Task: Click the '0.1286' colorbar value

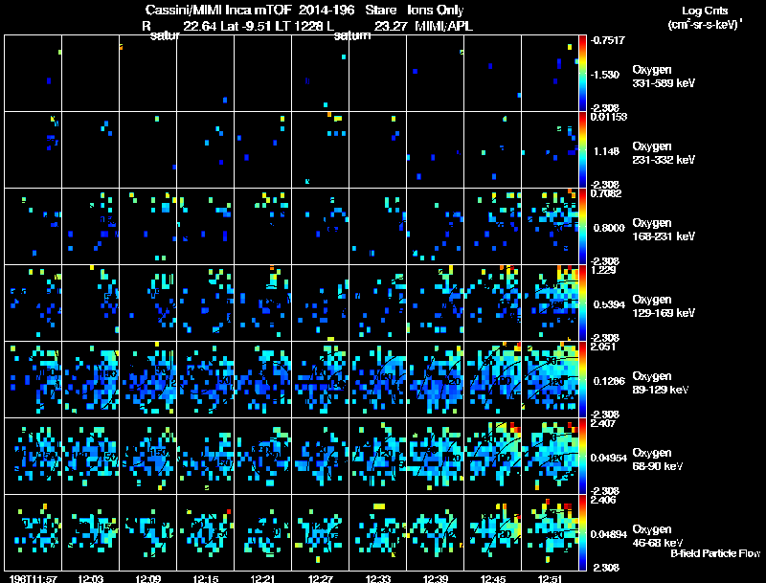Action: 609,381
